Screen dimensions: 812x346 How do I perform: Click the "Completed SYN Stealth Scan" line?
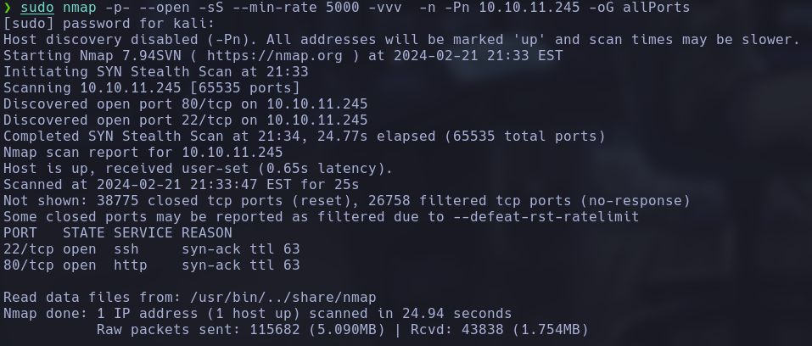(304, 137)
